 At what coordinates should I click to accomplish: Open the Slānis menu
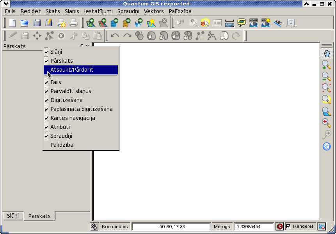[x=72, y=11]
